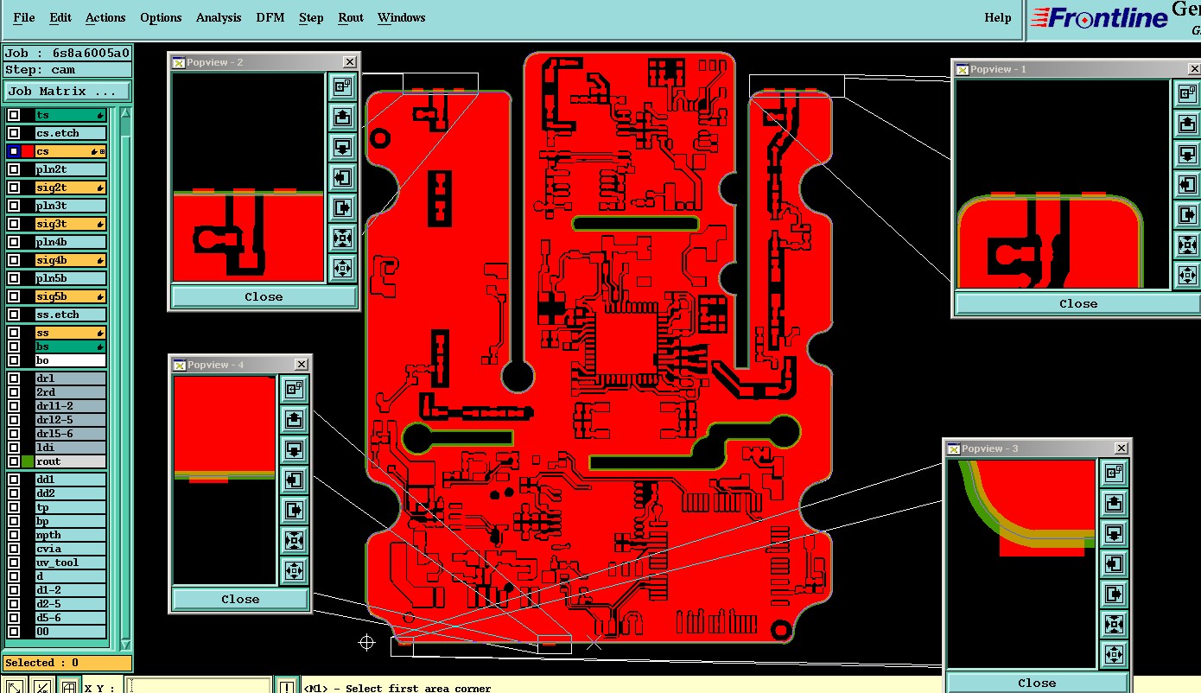This screenshot has width=1201, height=693.
Task: Click the grid snap icon beside X Y
Action: [68, 687]
